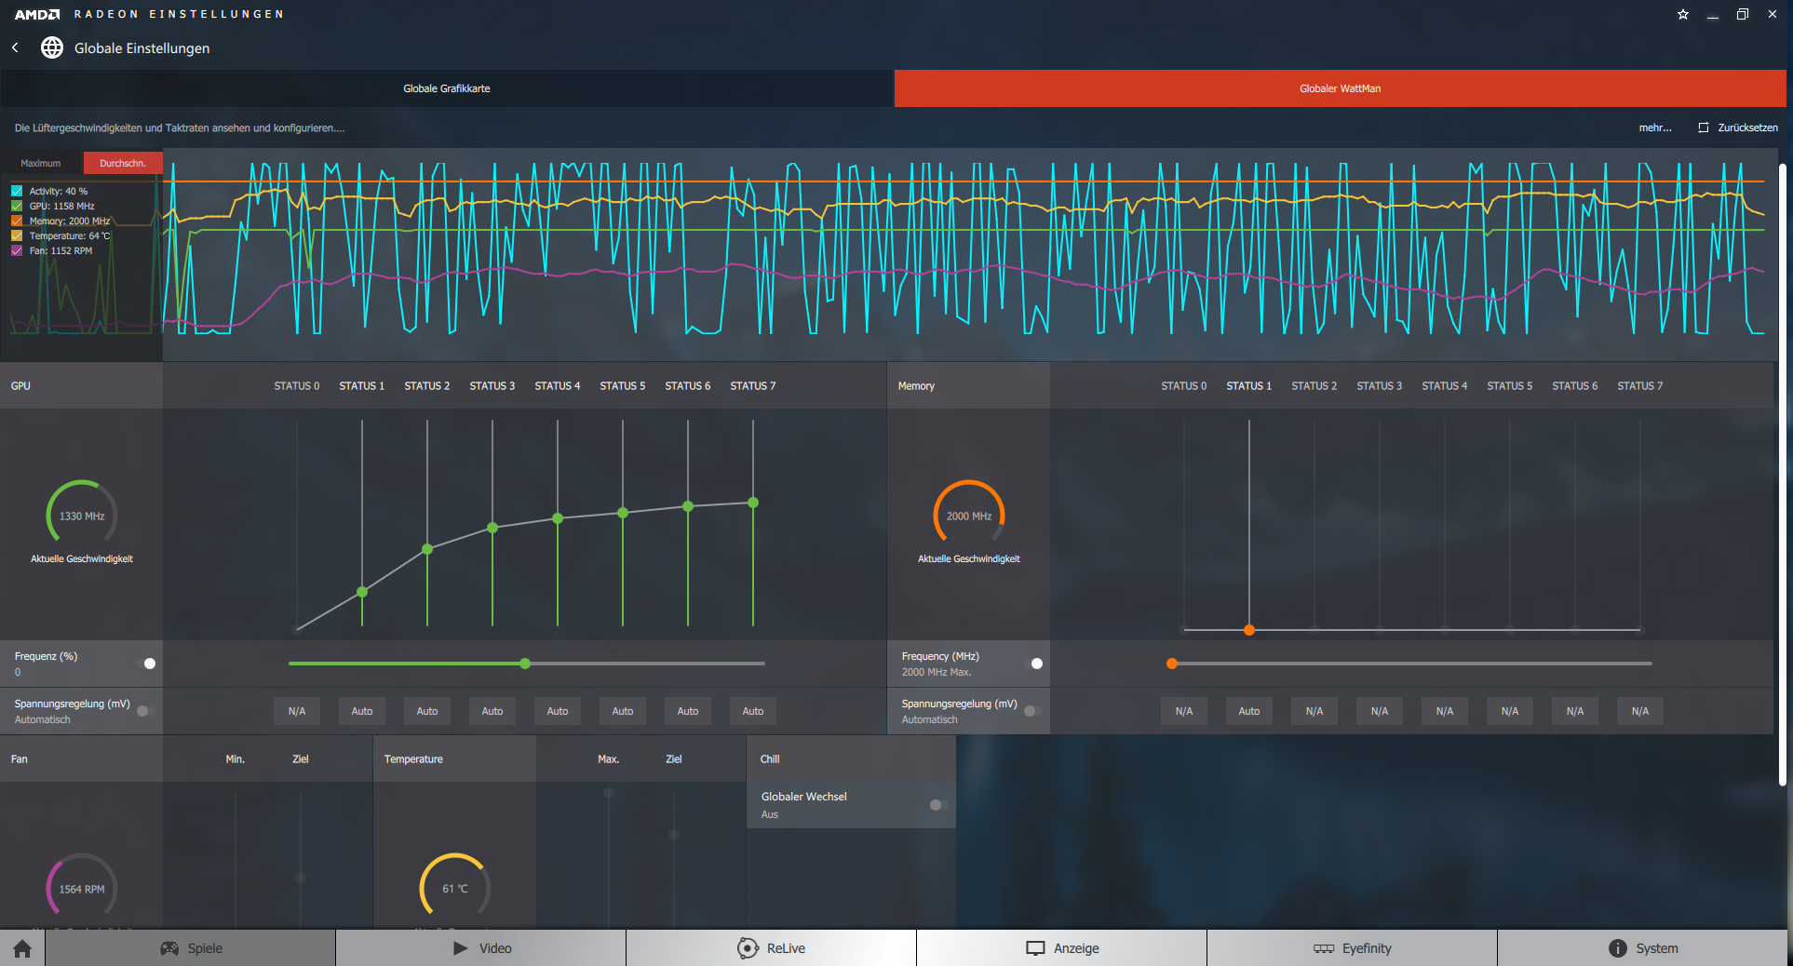
Task: Click the Eyefinity multi-display icon
Action: coord(1324,948)
